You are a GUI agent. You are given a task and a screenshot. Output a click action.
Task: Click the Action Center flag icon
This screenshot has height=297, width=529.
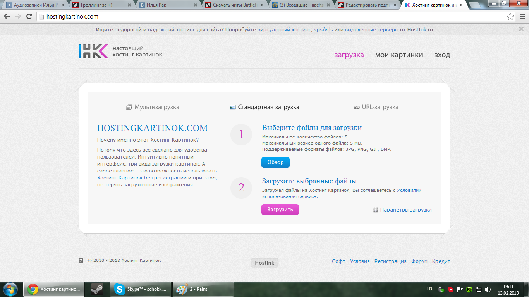click(460, 289)
